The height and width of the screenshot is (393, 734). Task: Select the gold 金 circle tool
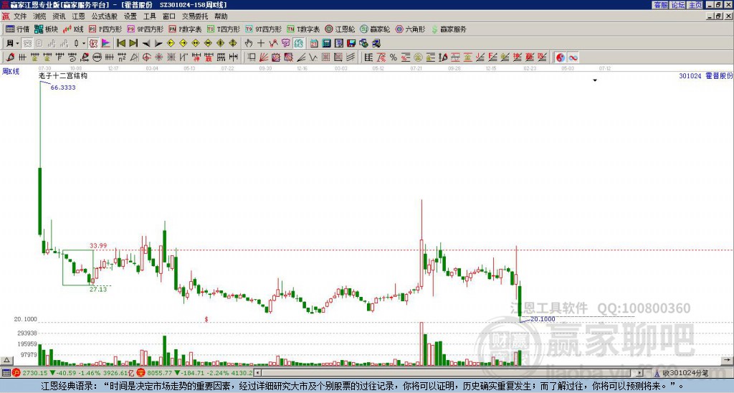click(x=417, y=57)
